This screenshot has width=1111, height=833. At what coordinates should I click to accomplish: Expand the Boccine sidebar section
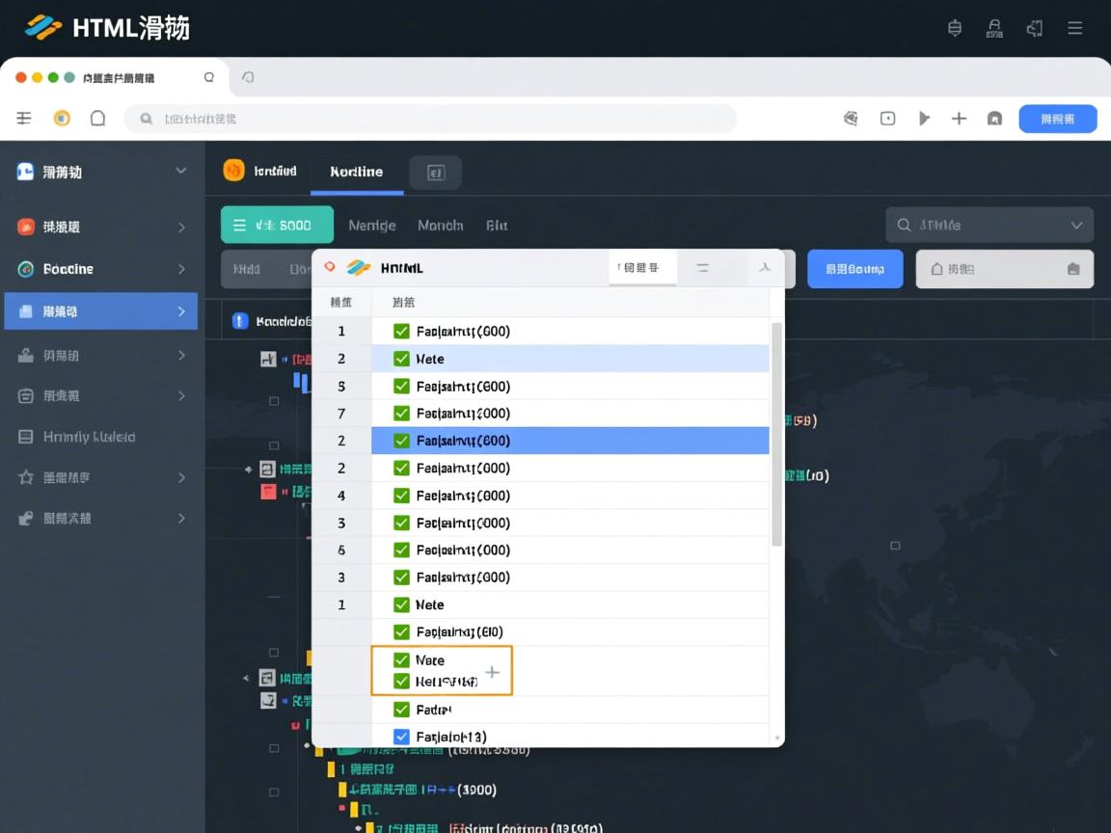pos(183,269)
